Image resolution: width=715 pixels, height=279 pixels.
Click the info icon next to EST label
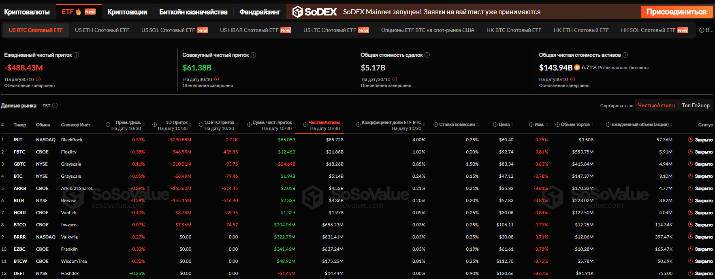pos(55,106)
